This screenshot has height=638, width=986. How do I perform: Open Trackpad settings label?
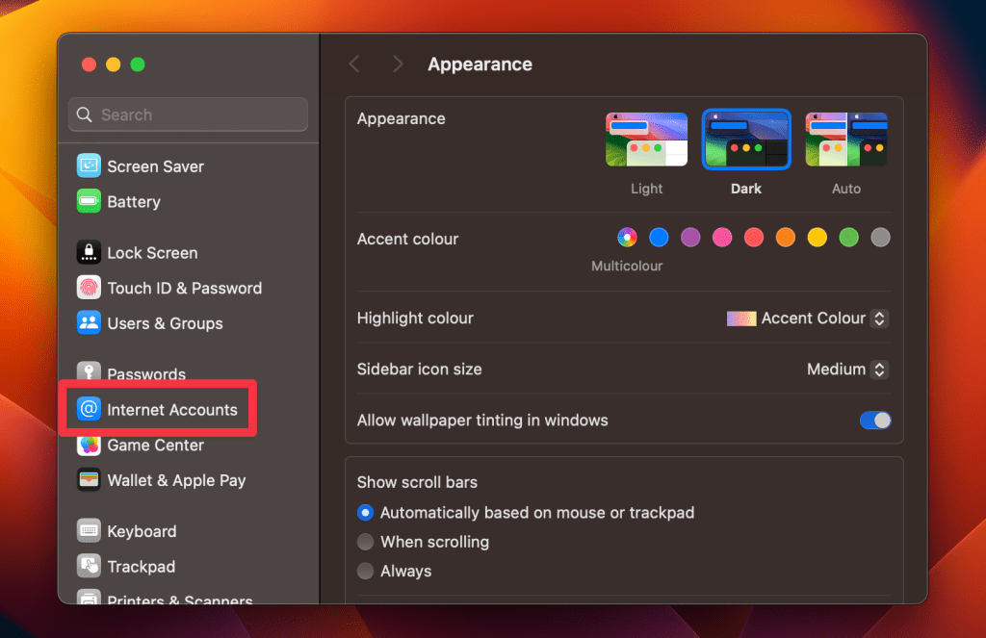click(x=141, y=567)
